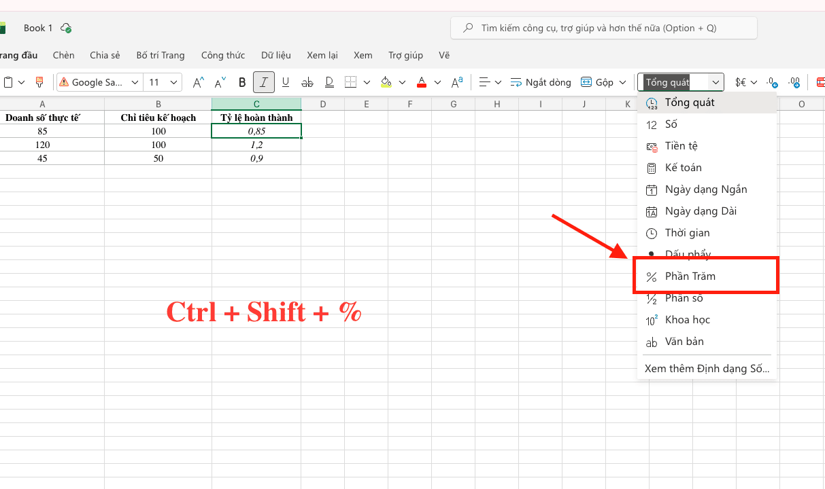Open the Chia sẻ tab
The height and width of the screenshot is (489, 825).
(105, 55)
